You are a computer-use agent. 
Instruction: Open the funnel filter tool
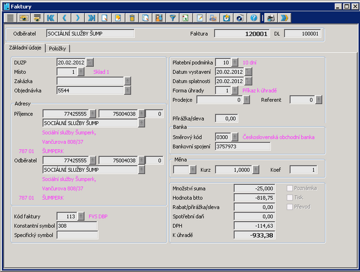pyautogui.click(x=173, y=18)
